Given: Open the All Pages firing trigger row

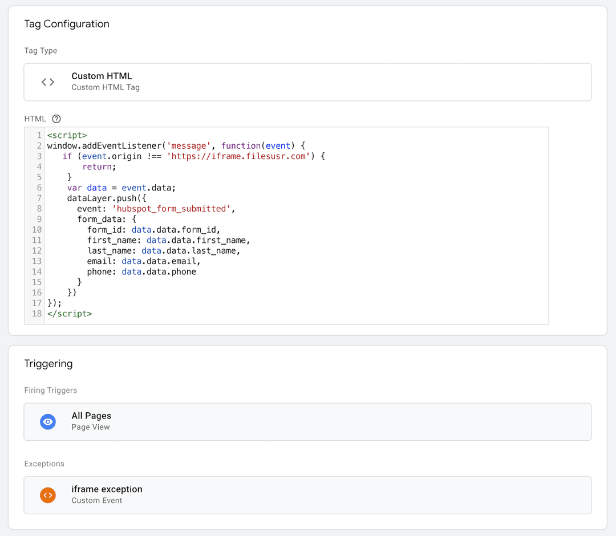Looking at the screenshot, I should (x=308, y=421).
